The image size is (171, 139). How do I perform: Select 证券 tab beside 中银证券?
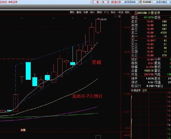145,91
